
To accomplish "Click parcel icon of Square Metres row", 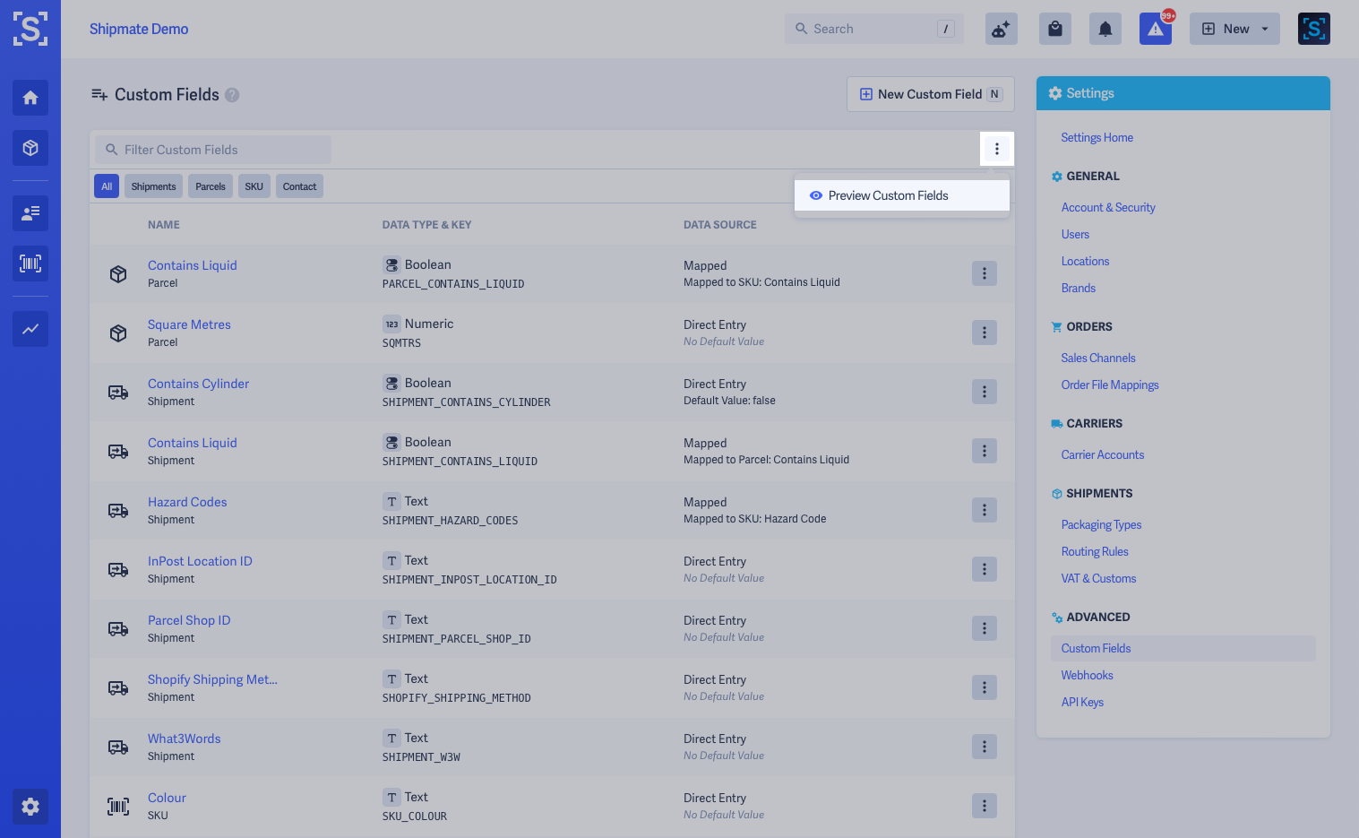I will click(x=118, y=333).
